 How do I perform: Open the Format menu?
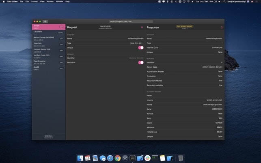point(35,2)
